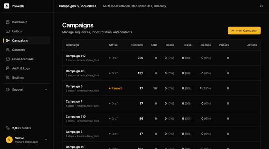This screenshot has width=269, height=149.
Task: Click "2 steps • America/New_York" under Campaign B
Action: point(82,90)
